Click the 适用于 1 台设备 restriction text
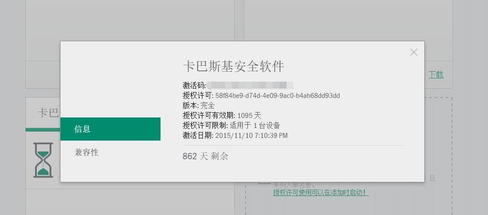 (255, 126)
